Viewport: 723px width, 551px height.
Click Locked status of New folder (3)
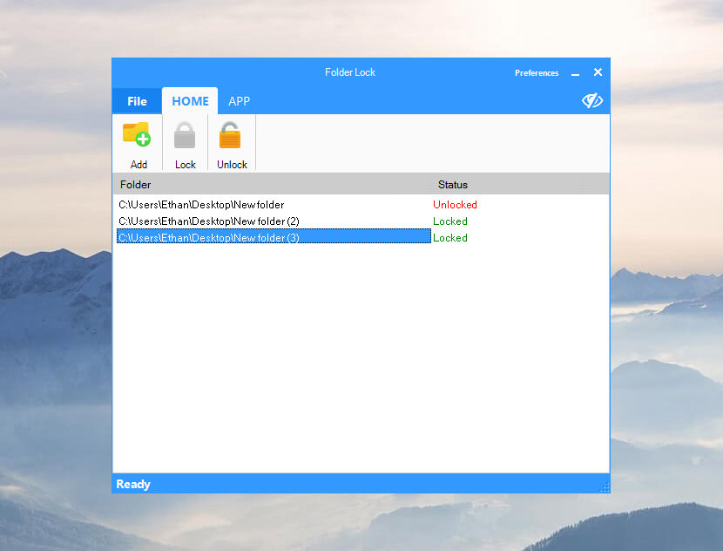pyautogui.click(x=450, y=238)
